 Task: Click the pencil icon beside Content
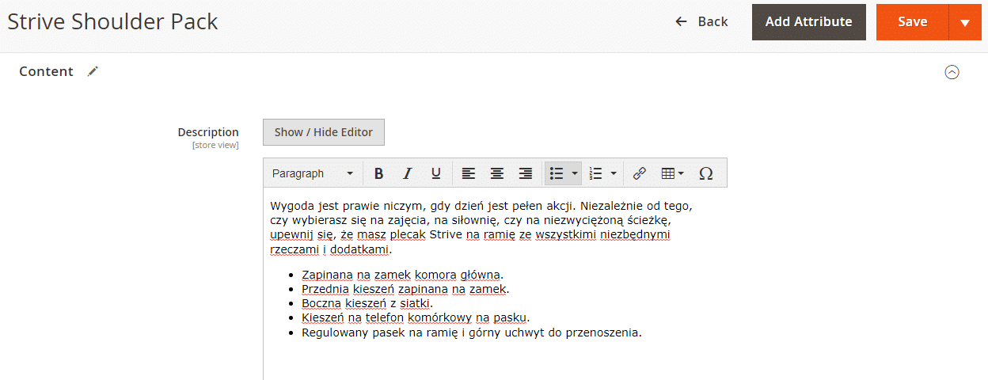93,71
